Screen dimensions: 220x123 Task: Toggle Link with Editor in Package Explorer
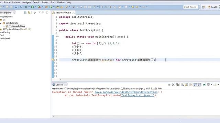pyautogui.click(x=29, y=13)
